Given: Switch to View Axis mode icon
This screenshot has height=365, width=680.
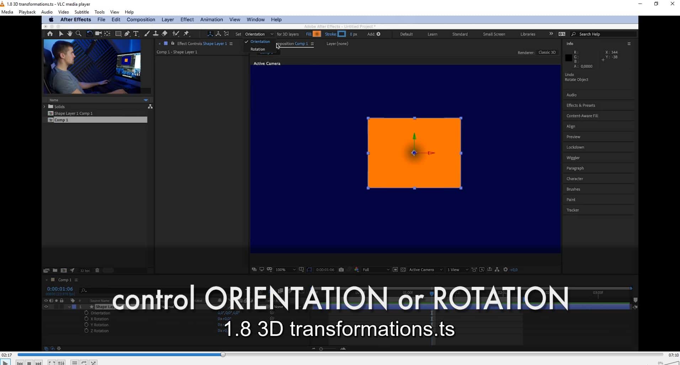Looking at the screenshot, I should pyautogui.click(x=227, y=34).
